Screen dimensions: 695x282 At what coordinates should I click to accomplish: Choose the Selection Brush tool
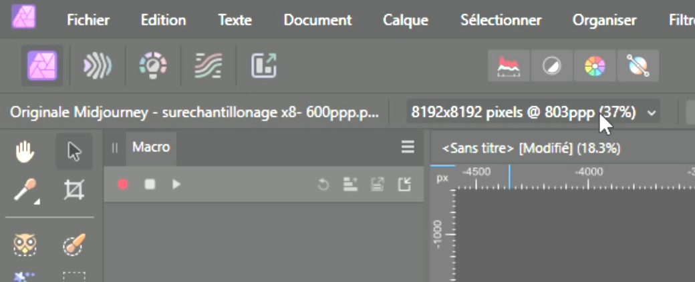tap(74, 245)
